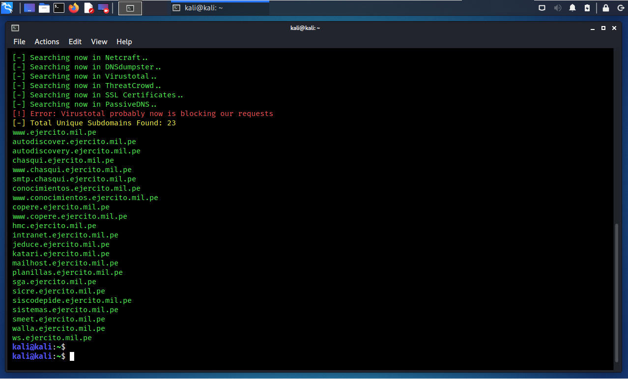The width and height of the screenshot is (628, 379).
Task: Select kali@kali taskbar window button
Action: coord(220,8)
